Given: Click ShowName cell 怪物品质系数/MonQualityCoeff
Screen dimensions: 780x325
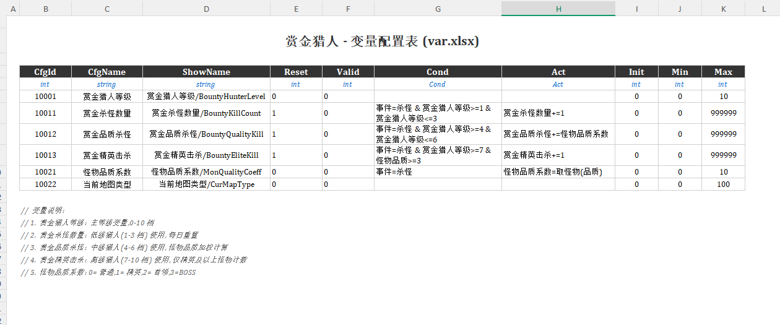Looking at the screenshot, I should coord(206,172).
